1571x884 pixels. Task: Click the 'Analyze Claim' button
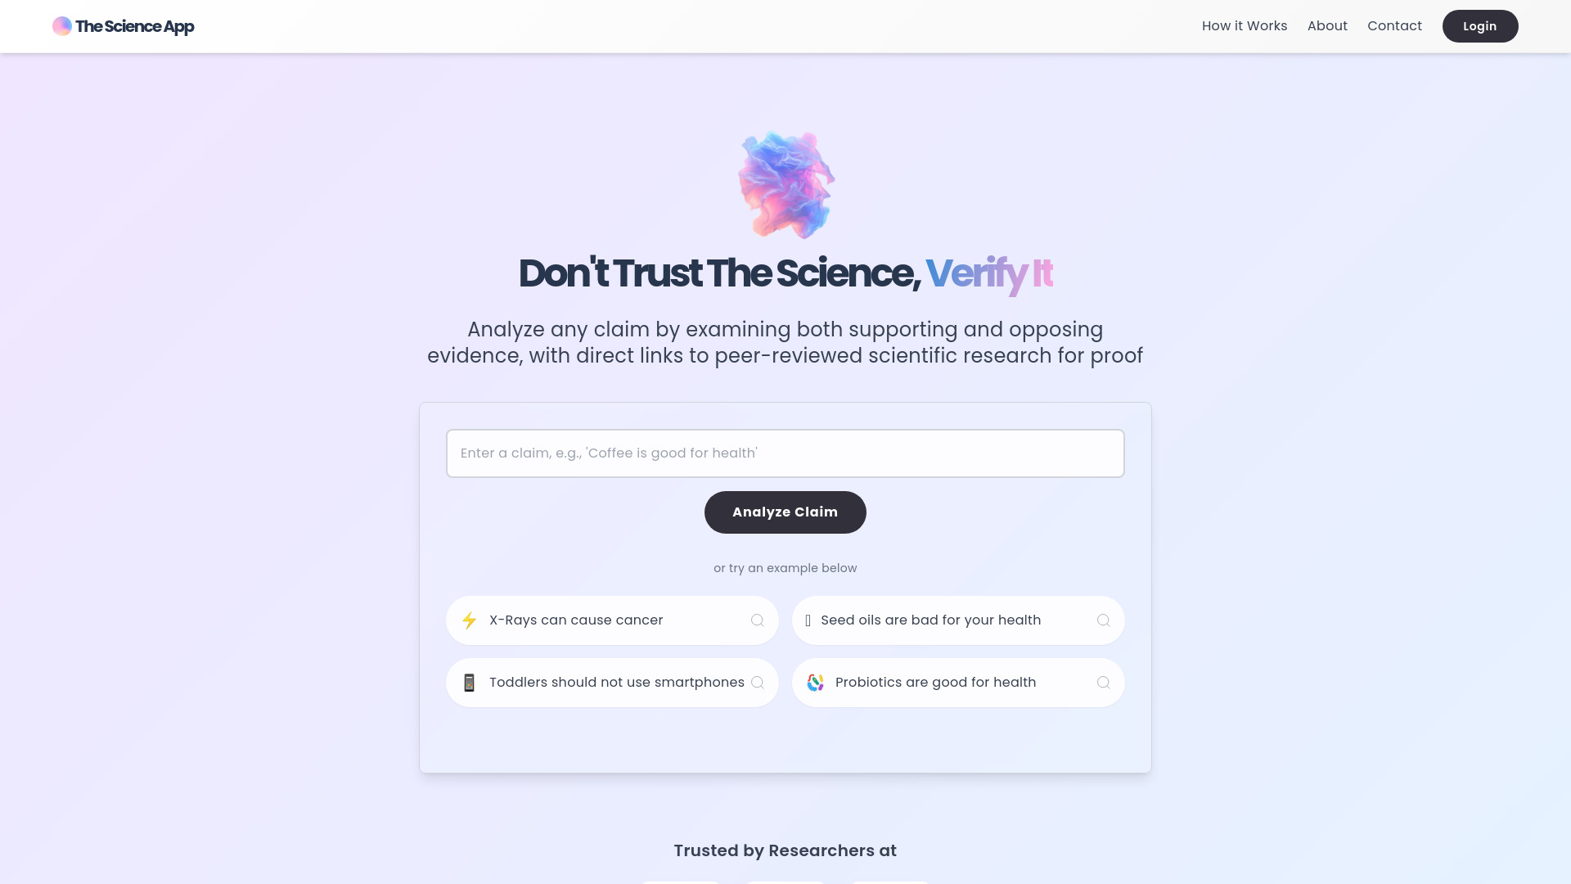click(785, 512)
